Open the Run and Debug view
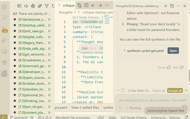The image size is (190, 119). tap(4, 40)
